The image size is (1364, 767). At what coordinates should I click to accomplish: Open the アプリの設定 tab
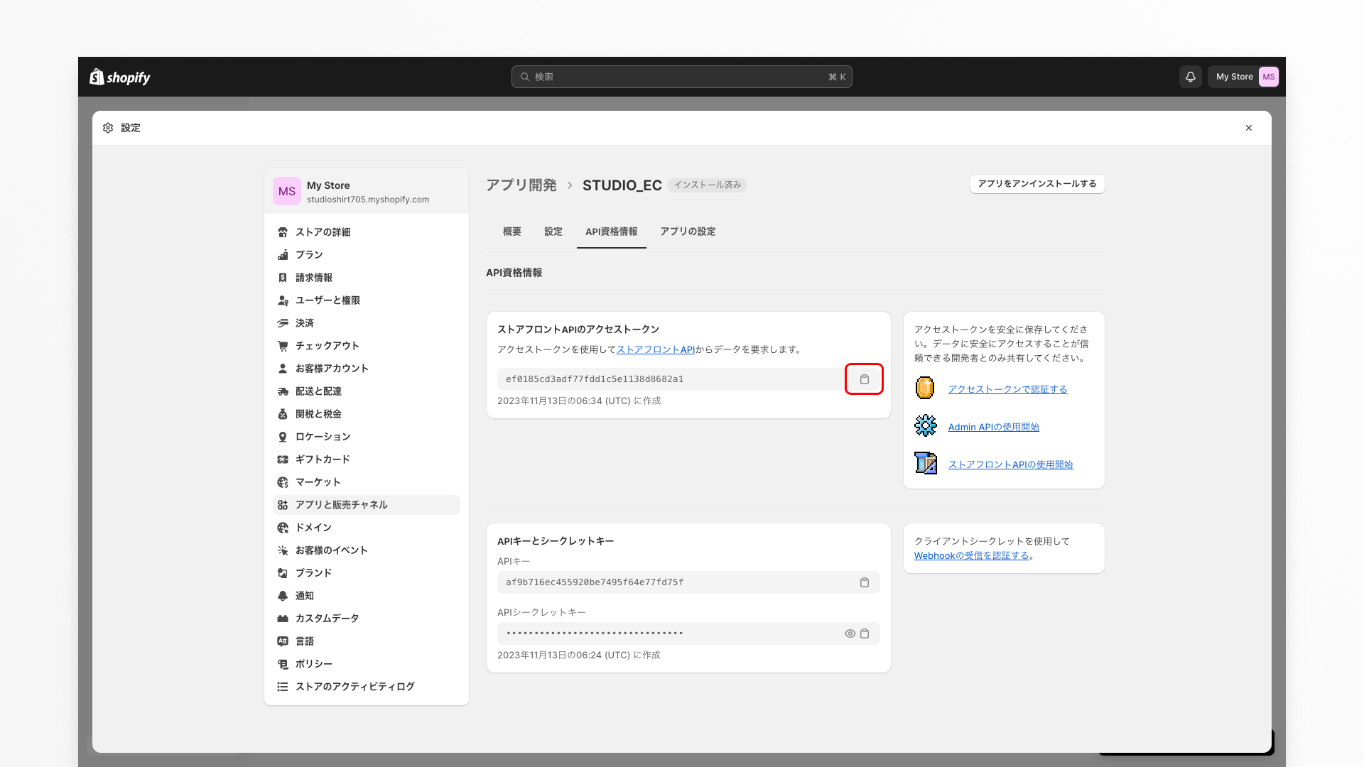[x=688, y=232]
